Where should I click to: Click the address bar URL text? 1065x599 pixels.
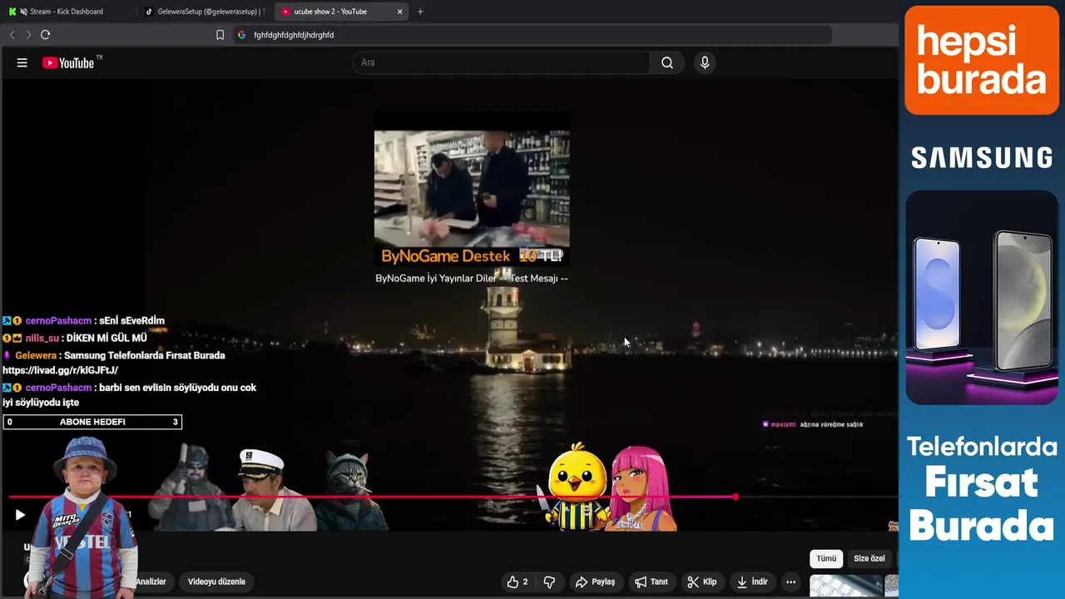294,35
